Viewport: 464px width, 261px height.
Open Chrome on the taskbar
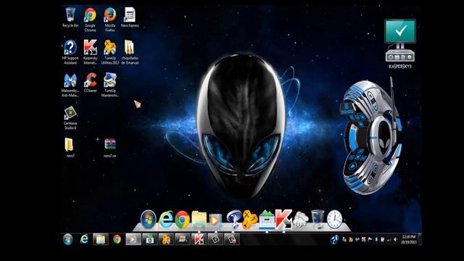[117, 239]
